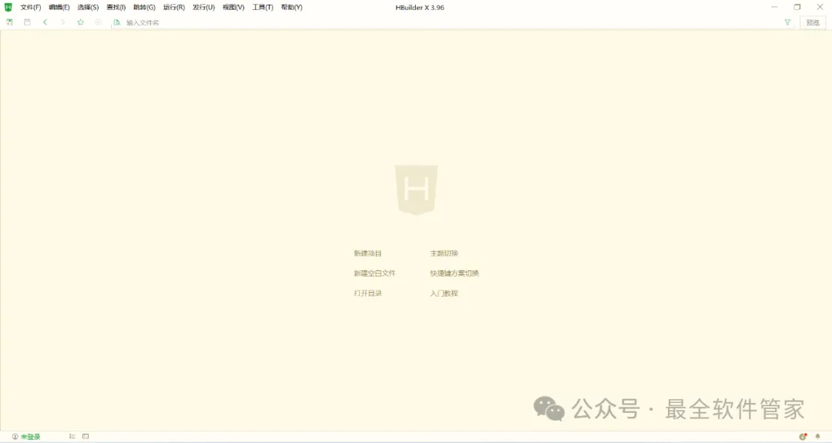The image size is (832, 443).
Task: Click the HBuilder X logo icon
Action: (8, 8)
